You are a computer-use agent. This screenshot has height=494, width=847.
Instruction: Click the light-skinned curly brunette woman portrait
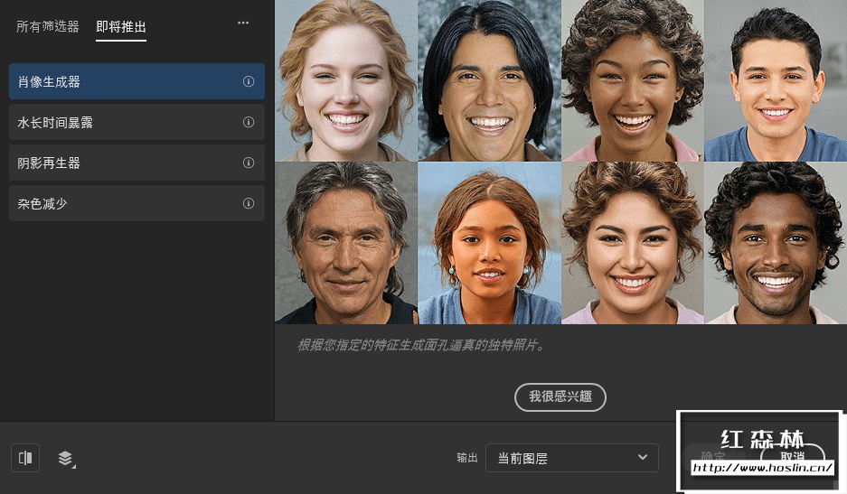coord(633,243)
